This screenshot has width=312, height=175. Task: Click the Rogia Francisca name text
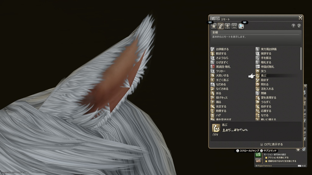coord(265,166)
